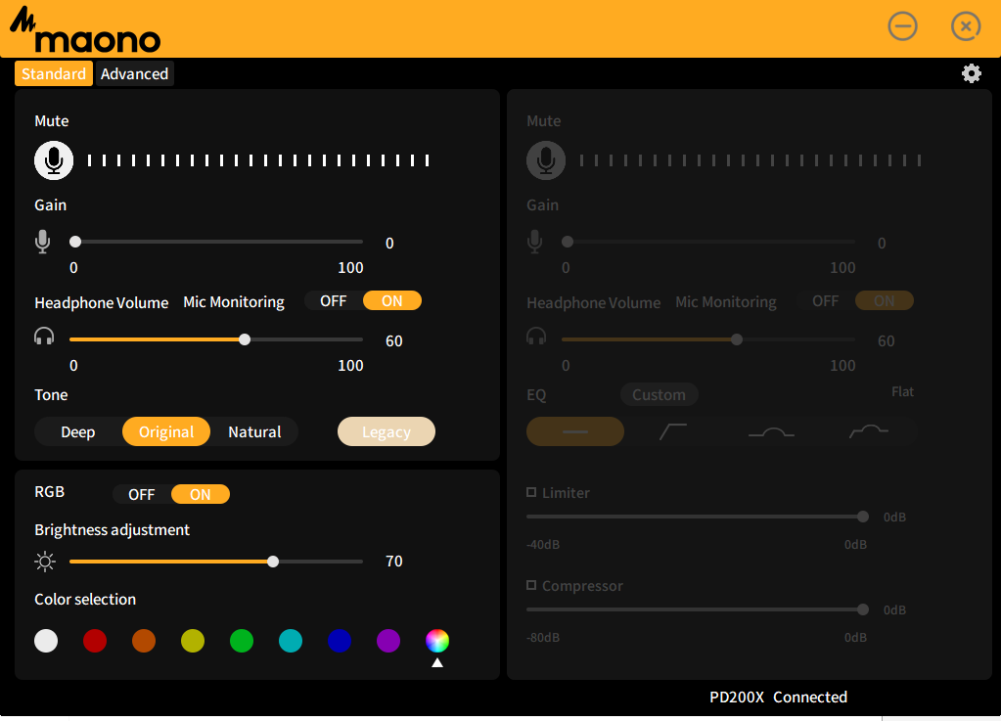Viewport: 1001px width, 721px height.
Task: Switch to the Advanced tab
Action: pyautogui.click(x=135, y=74)
